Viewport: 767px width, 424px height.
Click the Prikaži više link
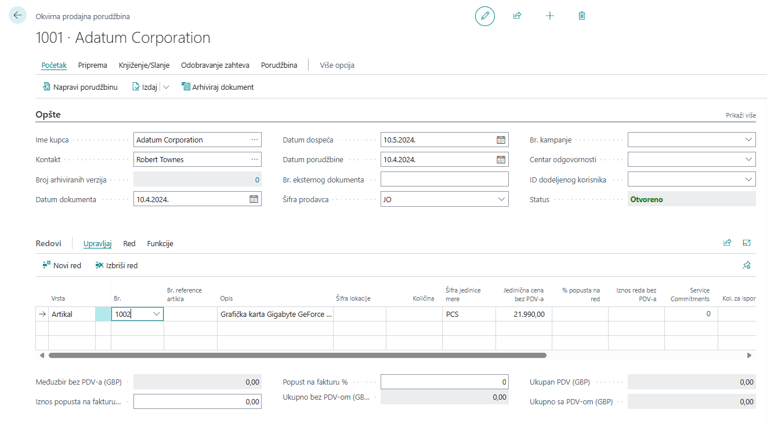740,115
